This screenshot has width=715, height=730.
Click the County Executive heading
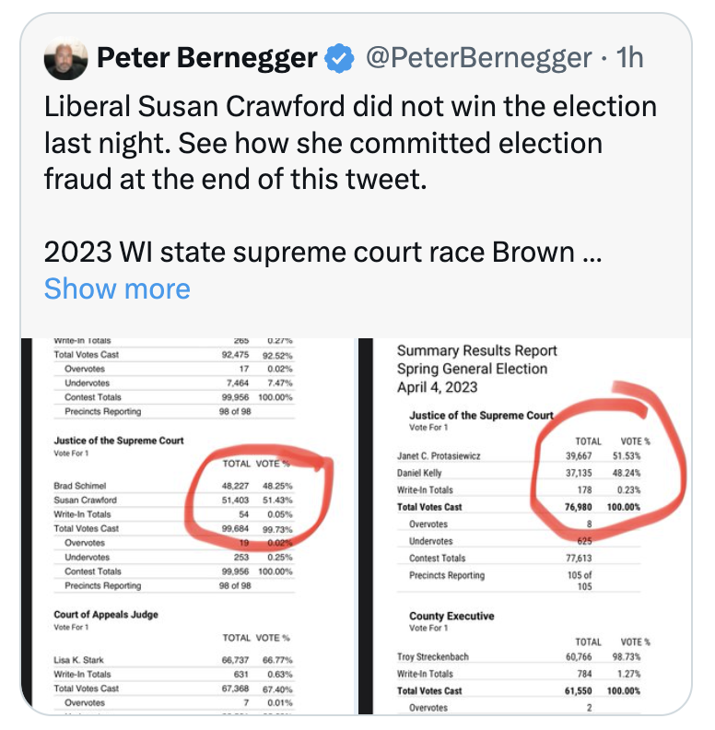451,616
